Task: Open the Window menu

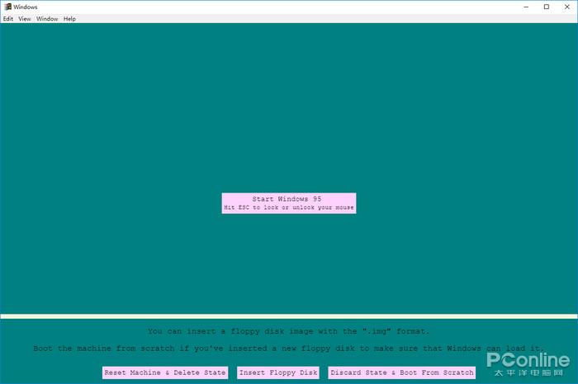Action: 47,19
